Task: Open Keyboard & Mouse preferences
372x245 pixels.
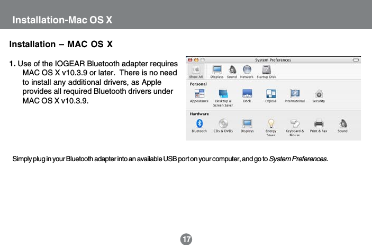Action: (x=295, y=128)
